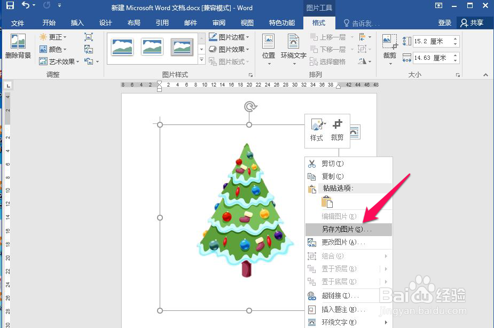Click 登录 in the title bar
Viewport: 494px width, 328px height.
[445, 23]
